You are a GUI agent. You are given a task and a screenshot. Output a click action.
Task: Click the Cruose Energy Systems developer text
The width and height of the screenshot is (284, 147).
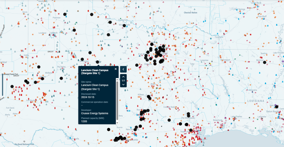[x=94, y=114]
